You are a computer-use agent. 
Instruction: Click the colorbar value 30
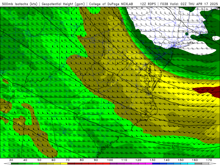(x=11, y=160)
